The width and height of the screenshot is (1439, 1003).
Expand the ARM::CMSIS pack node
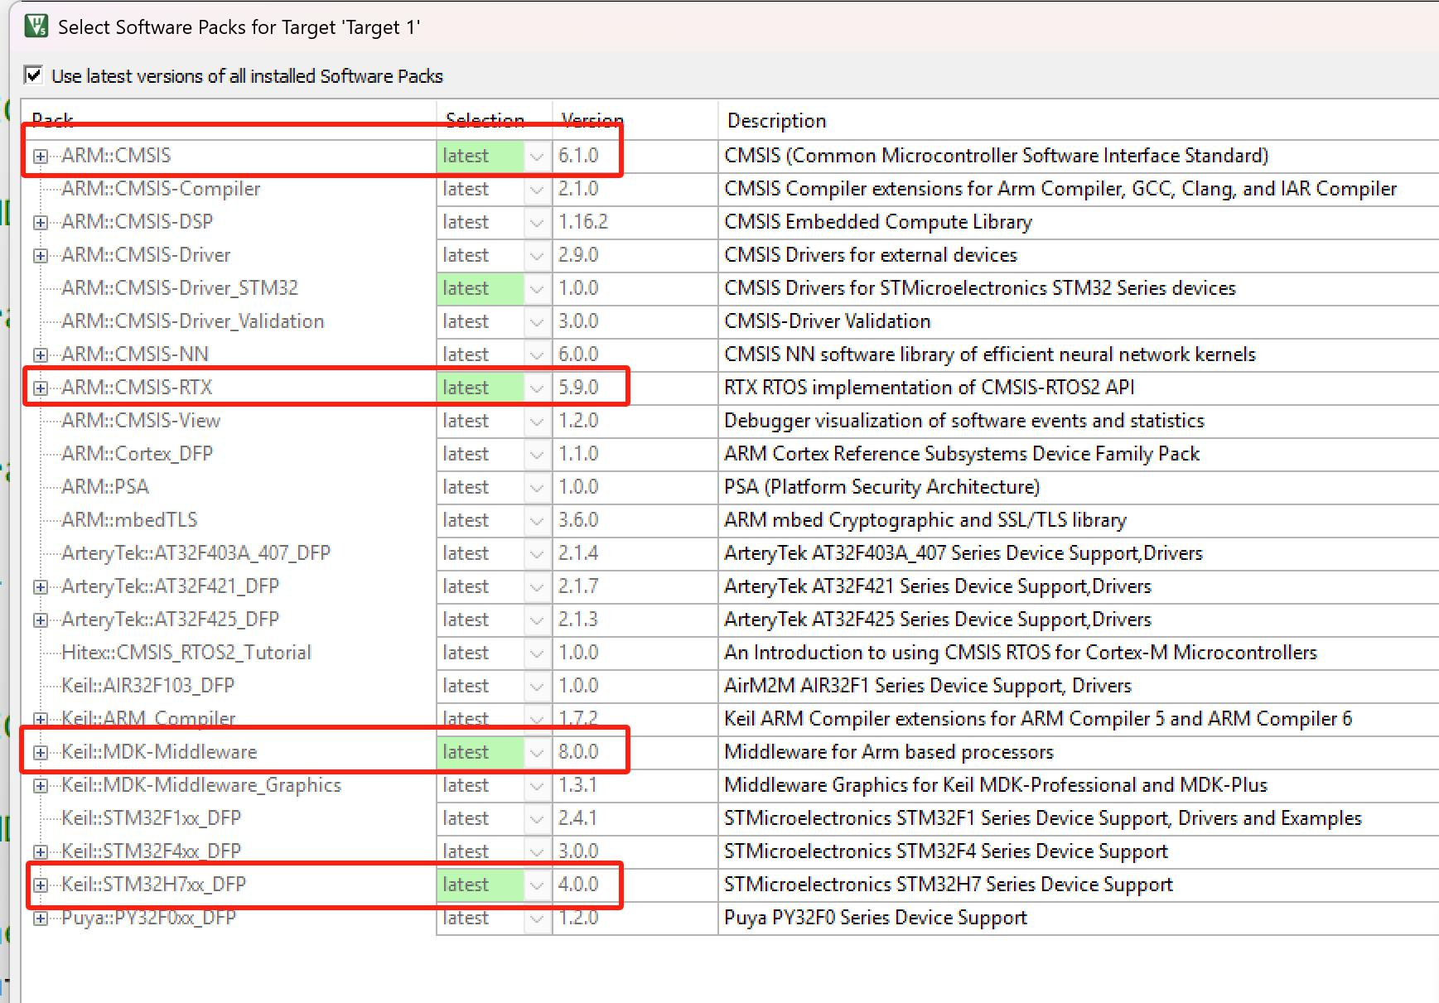click(x=40, y=156)
